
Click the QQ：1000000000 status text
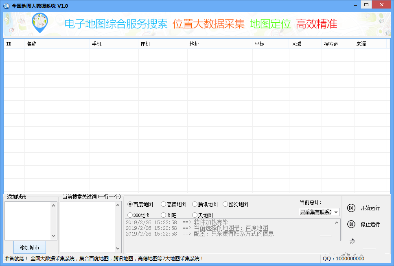(x=344, y=258)
